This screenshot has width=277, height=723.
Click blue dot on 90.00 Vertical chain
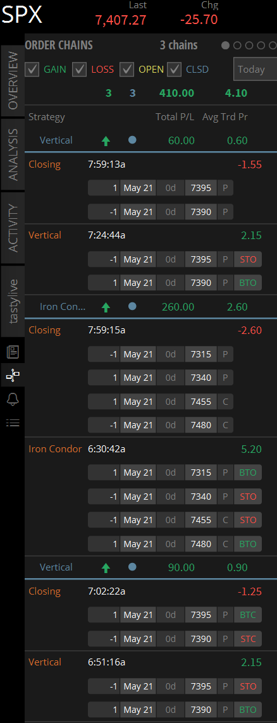coord(132,567)
